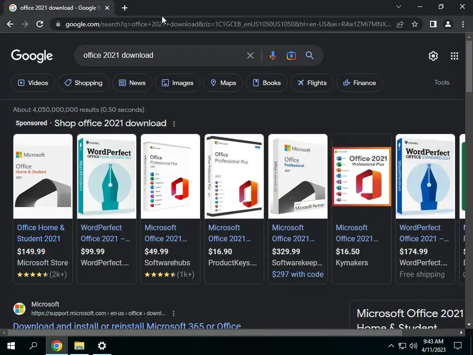This screenshot has height=355, width=473.
Task: Open Download and install Microsoft 365 result
Action: [x=127, y=325]
